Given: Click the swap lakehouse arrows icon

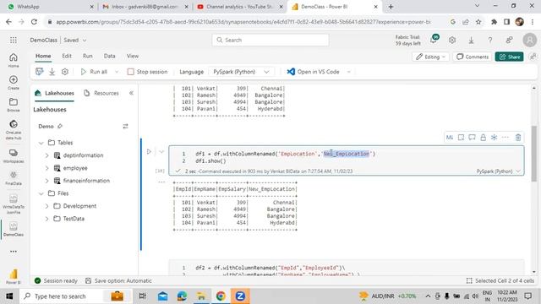Looking at the screenshot, I should point(126,126).
